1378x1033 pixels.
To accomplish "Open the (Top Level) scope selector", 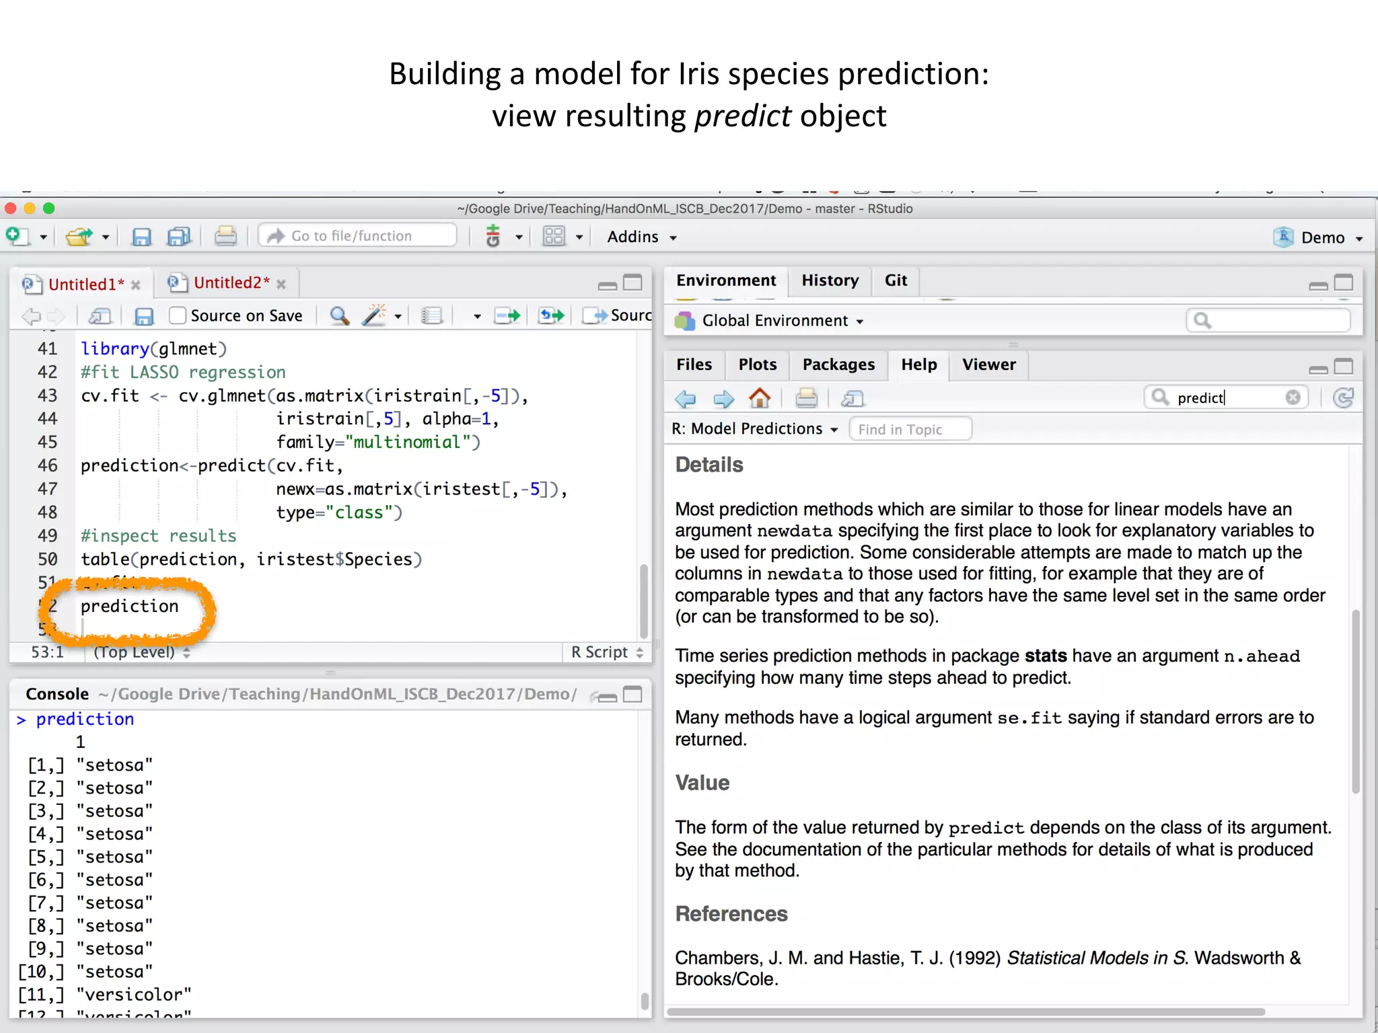I will click(x=142, y=652).
